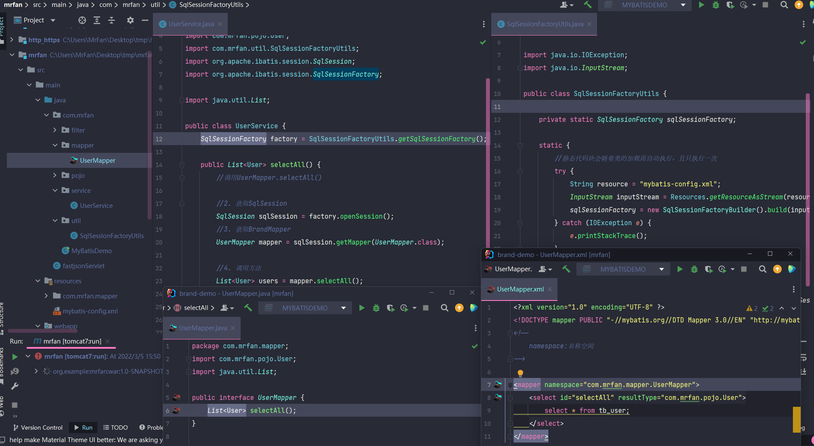Open warnings indicator in UserMapper.xml editor

(760, 308)
